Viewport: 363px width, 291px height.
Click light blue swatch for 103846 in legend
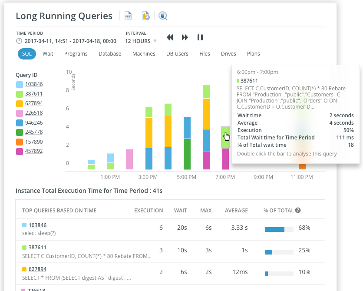pyautogui.click(x=20, y=85)
